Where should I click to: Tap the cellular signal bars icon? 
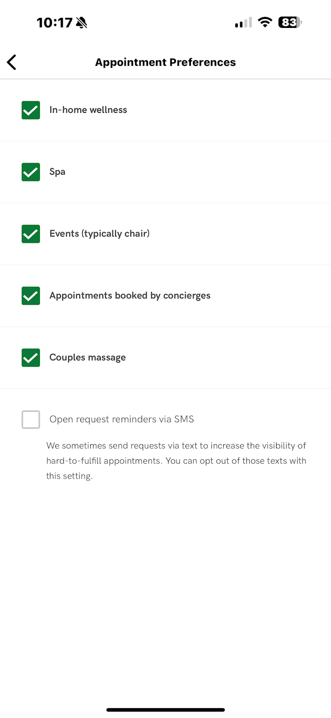(243, 23)
